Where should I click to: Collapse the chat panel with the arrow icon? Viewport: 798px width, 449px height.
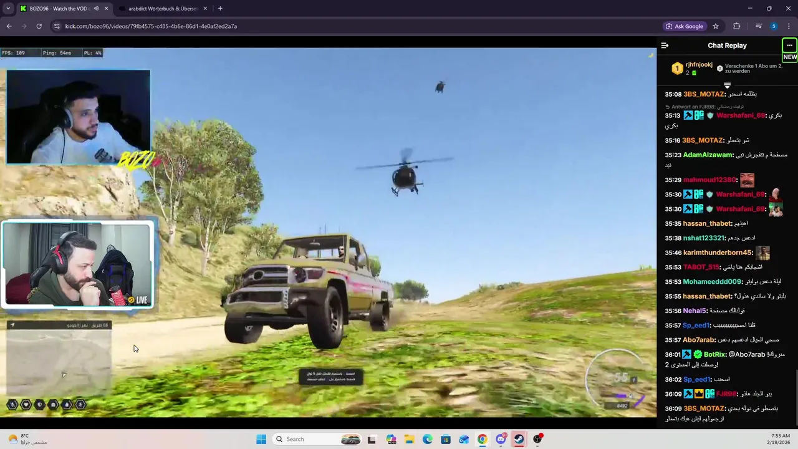click(665, 46)
